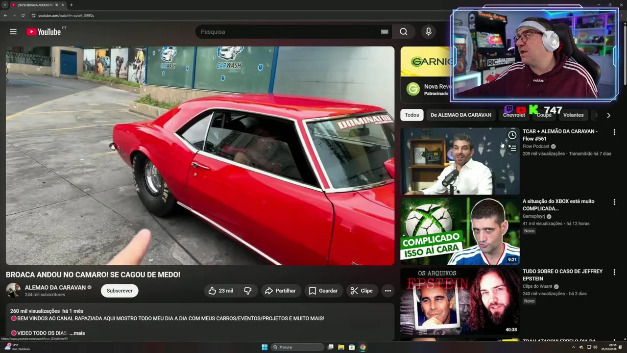Screen dimensions: 627x353
Task: Add Flow #561 video to queue
Action: click(x=512, y=147)
